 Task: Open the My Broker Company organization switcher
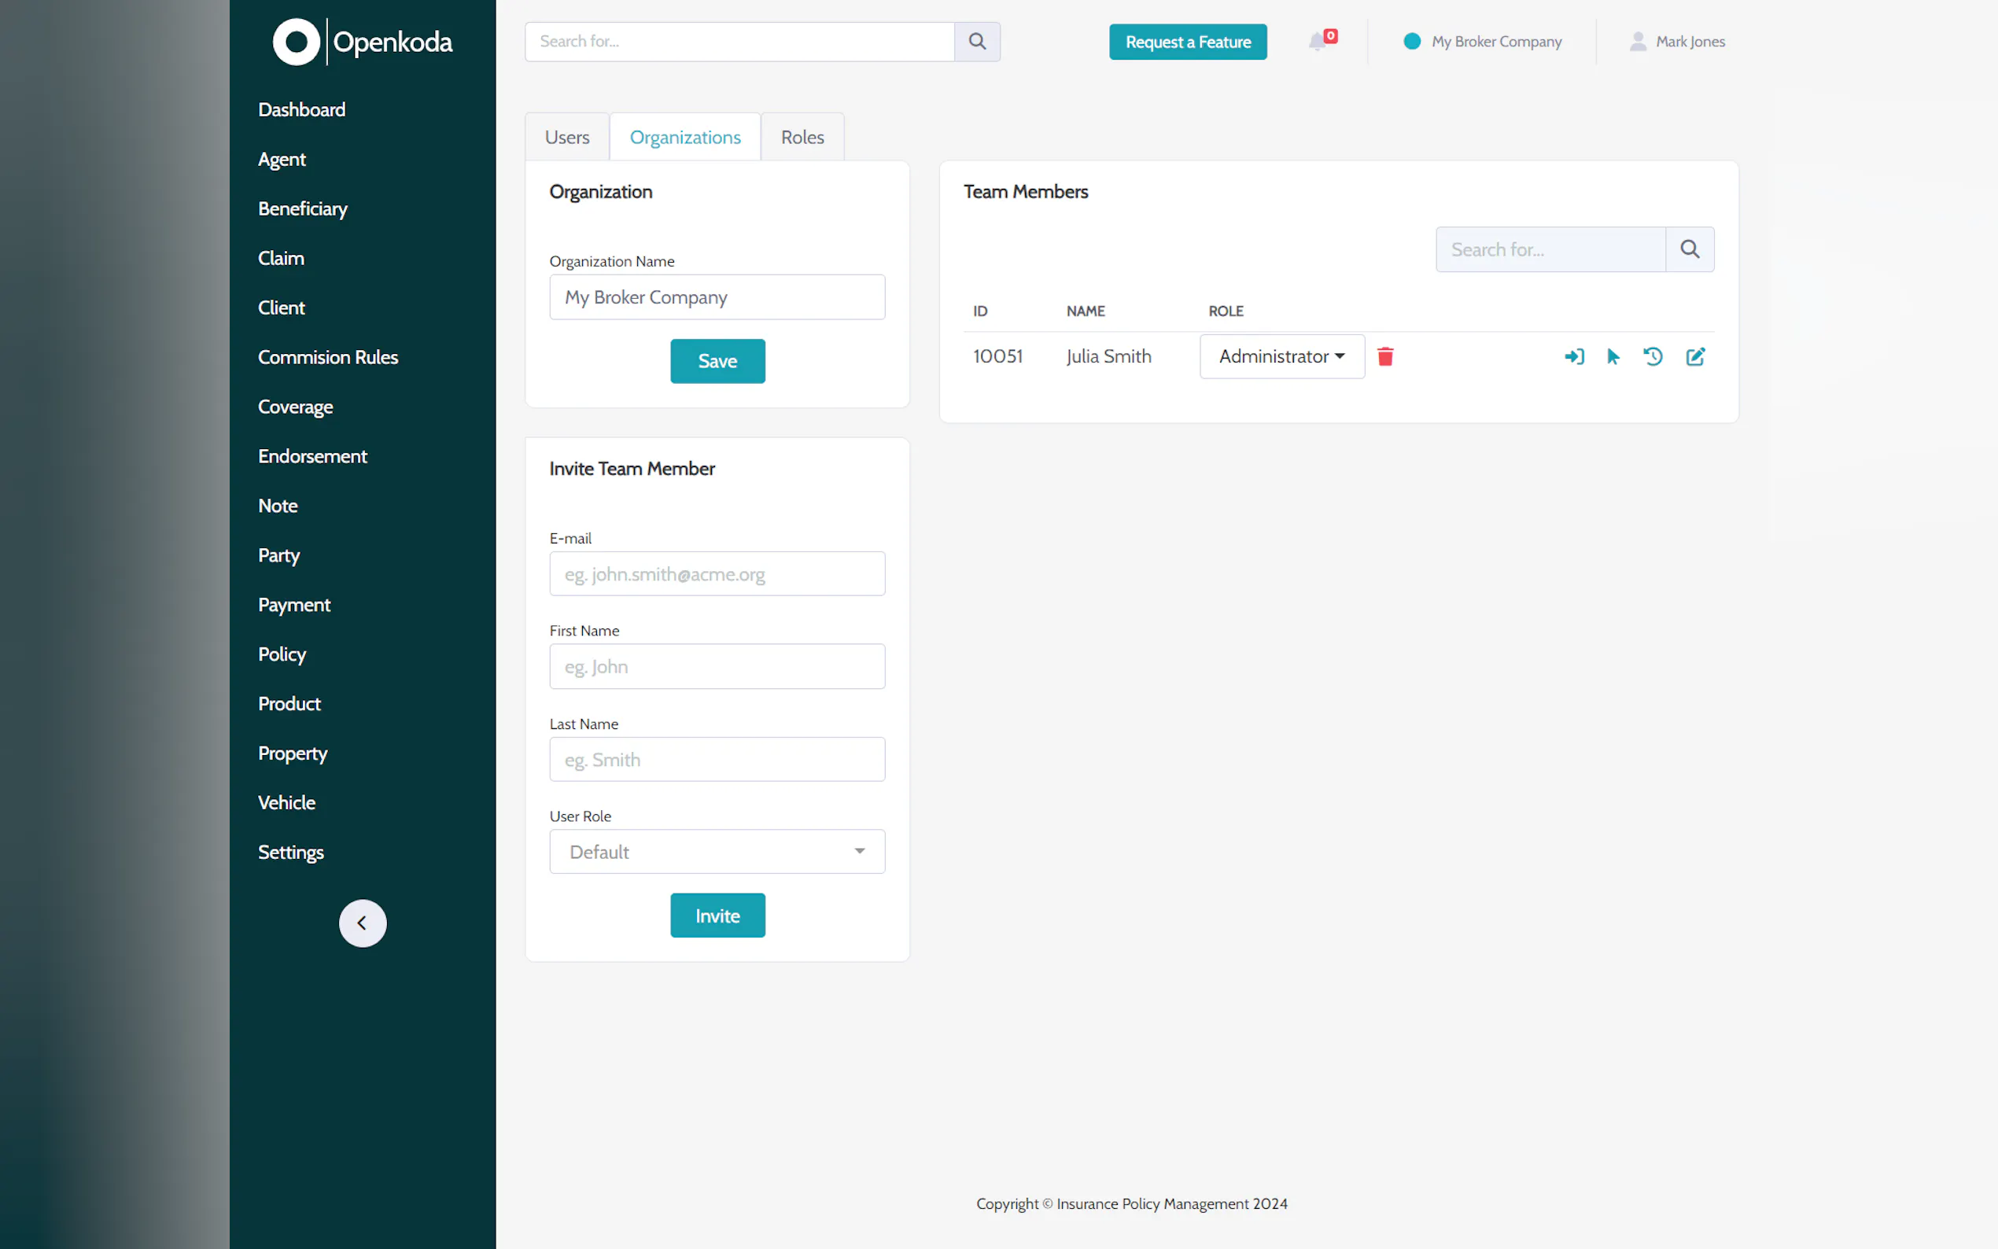point(1483,42)
